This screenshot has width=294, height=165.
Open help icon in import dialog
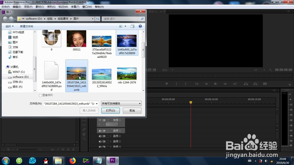pyautogui.click(x=140, y=26)
